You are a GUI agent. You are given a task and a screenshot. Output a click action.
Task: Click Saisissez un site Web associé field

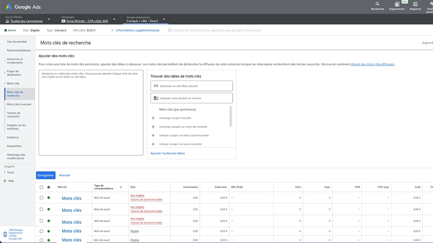[191, 86]
